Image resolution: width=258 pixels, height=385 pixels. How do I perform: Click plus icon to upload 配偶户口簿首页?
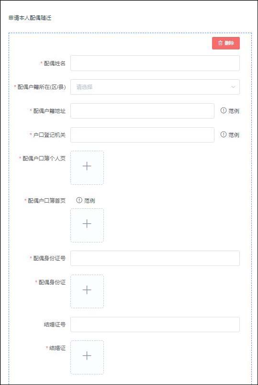(x=87, y=224)
